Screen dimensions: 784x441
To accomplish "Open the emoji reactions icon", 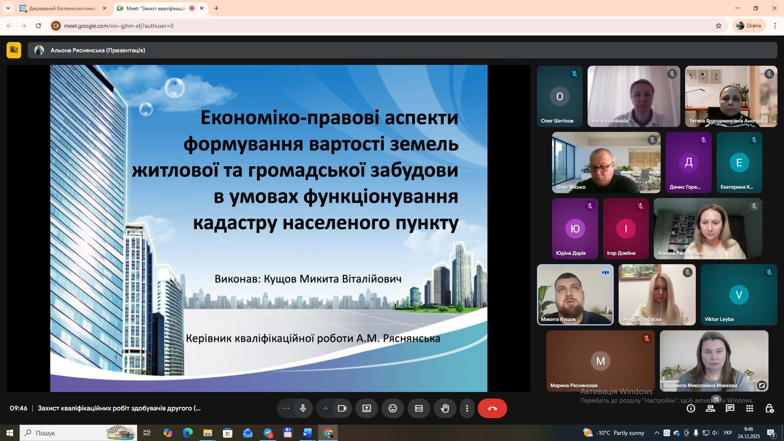I will coord(392,408).
